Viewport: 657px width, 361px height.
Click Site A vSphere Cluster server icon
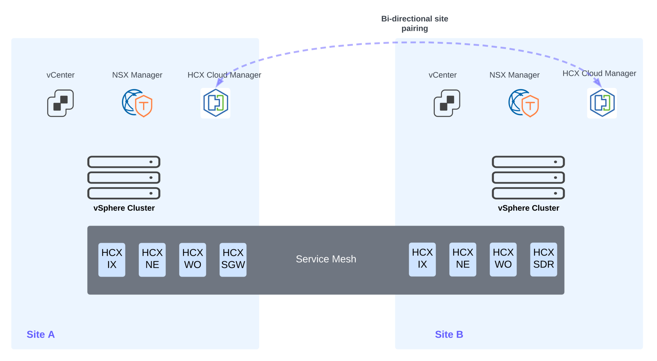click(124, 177)
